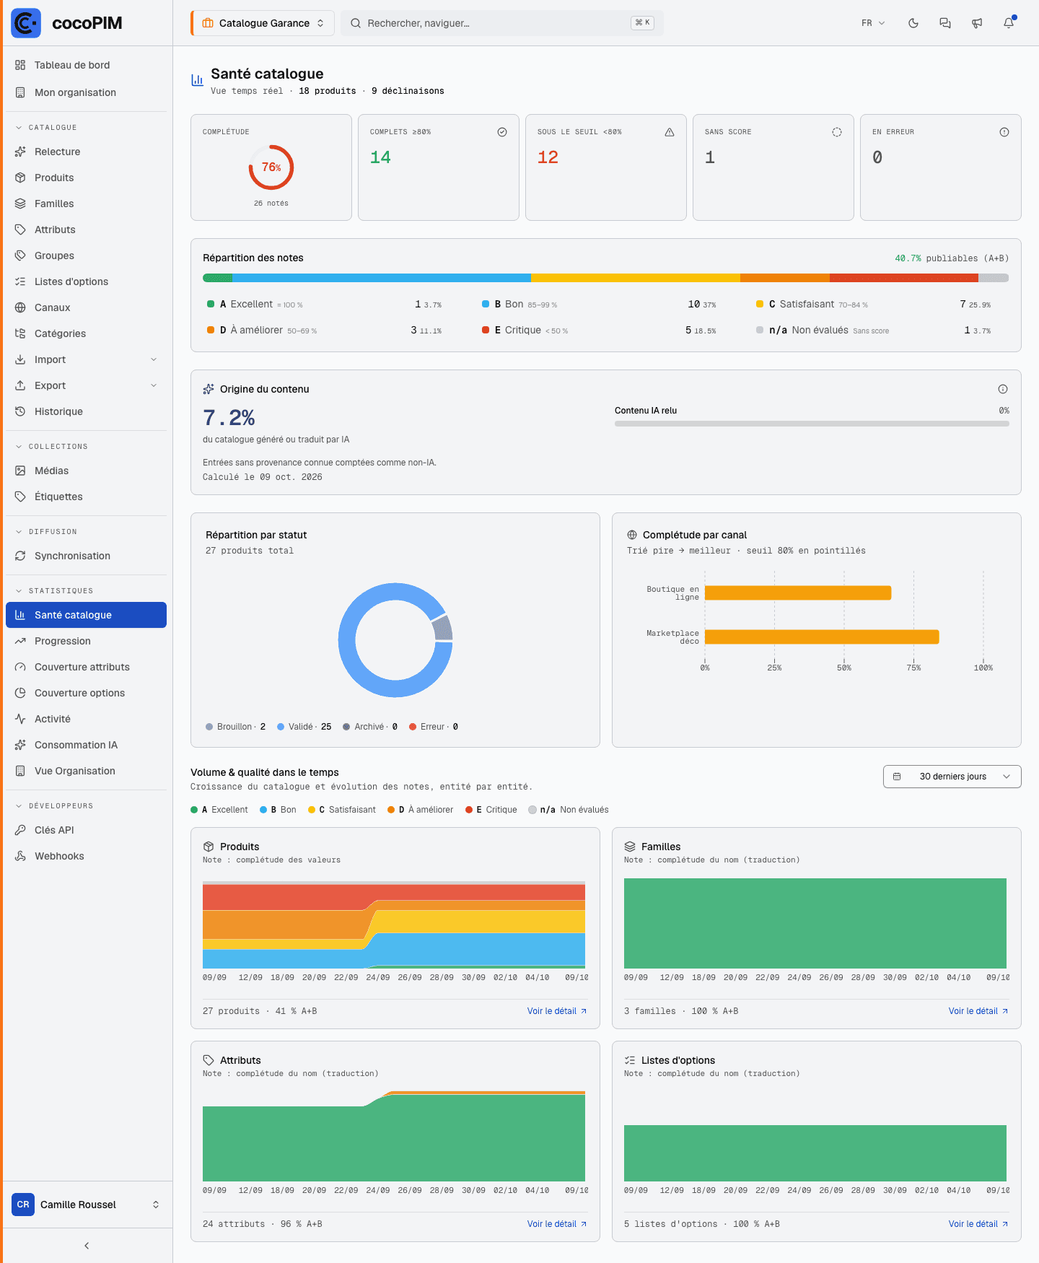Click the orange Satisfaisant segment of the notes bar
This screenshot has width=1039, height=1263.
tap(636, 278)
